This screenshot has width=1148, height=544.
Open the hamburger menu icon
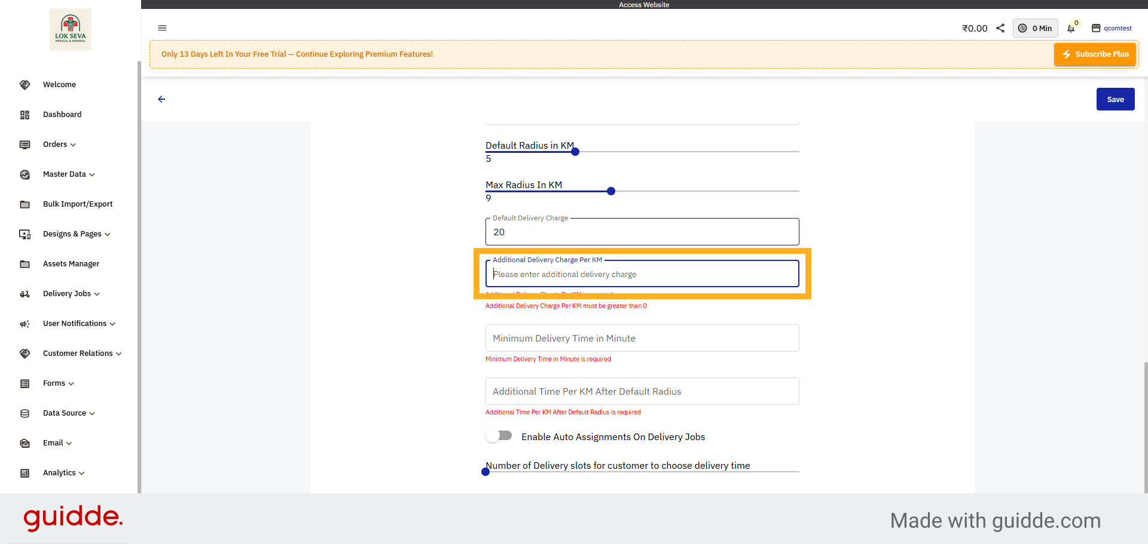pyautogui.click(x=162, y=28)
